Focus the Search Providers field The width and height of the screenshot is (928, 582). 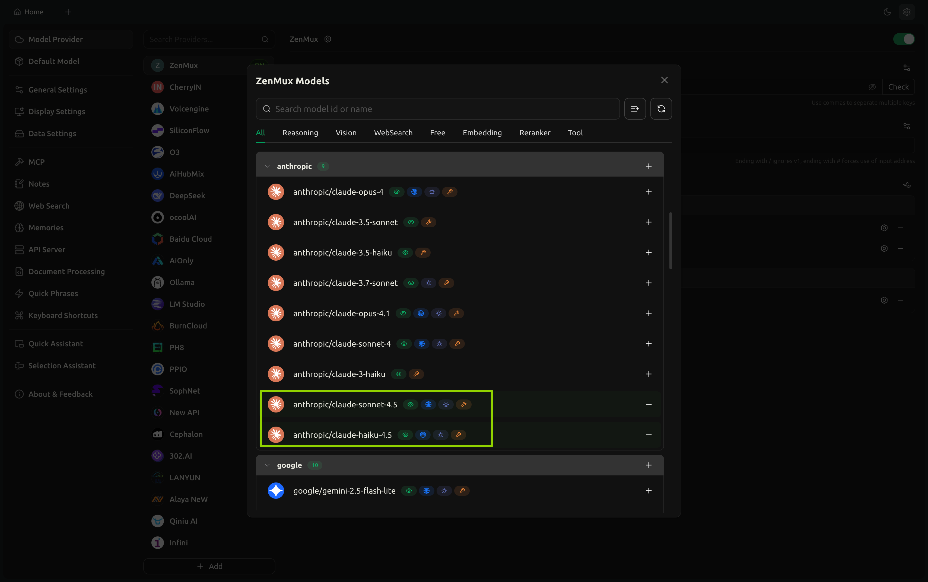pos(209,39)
